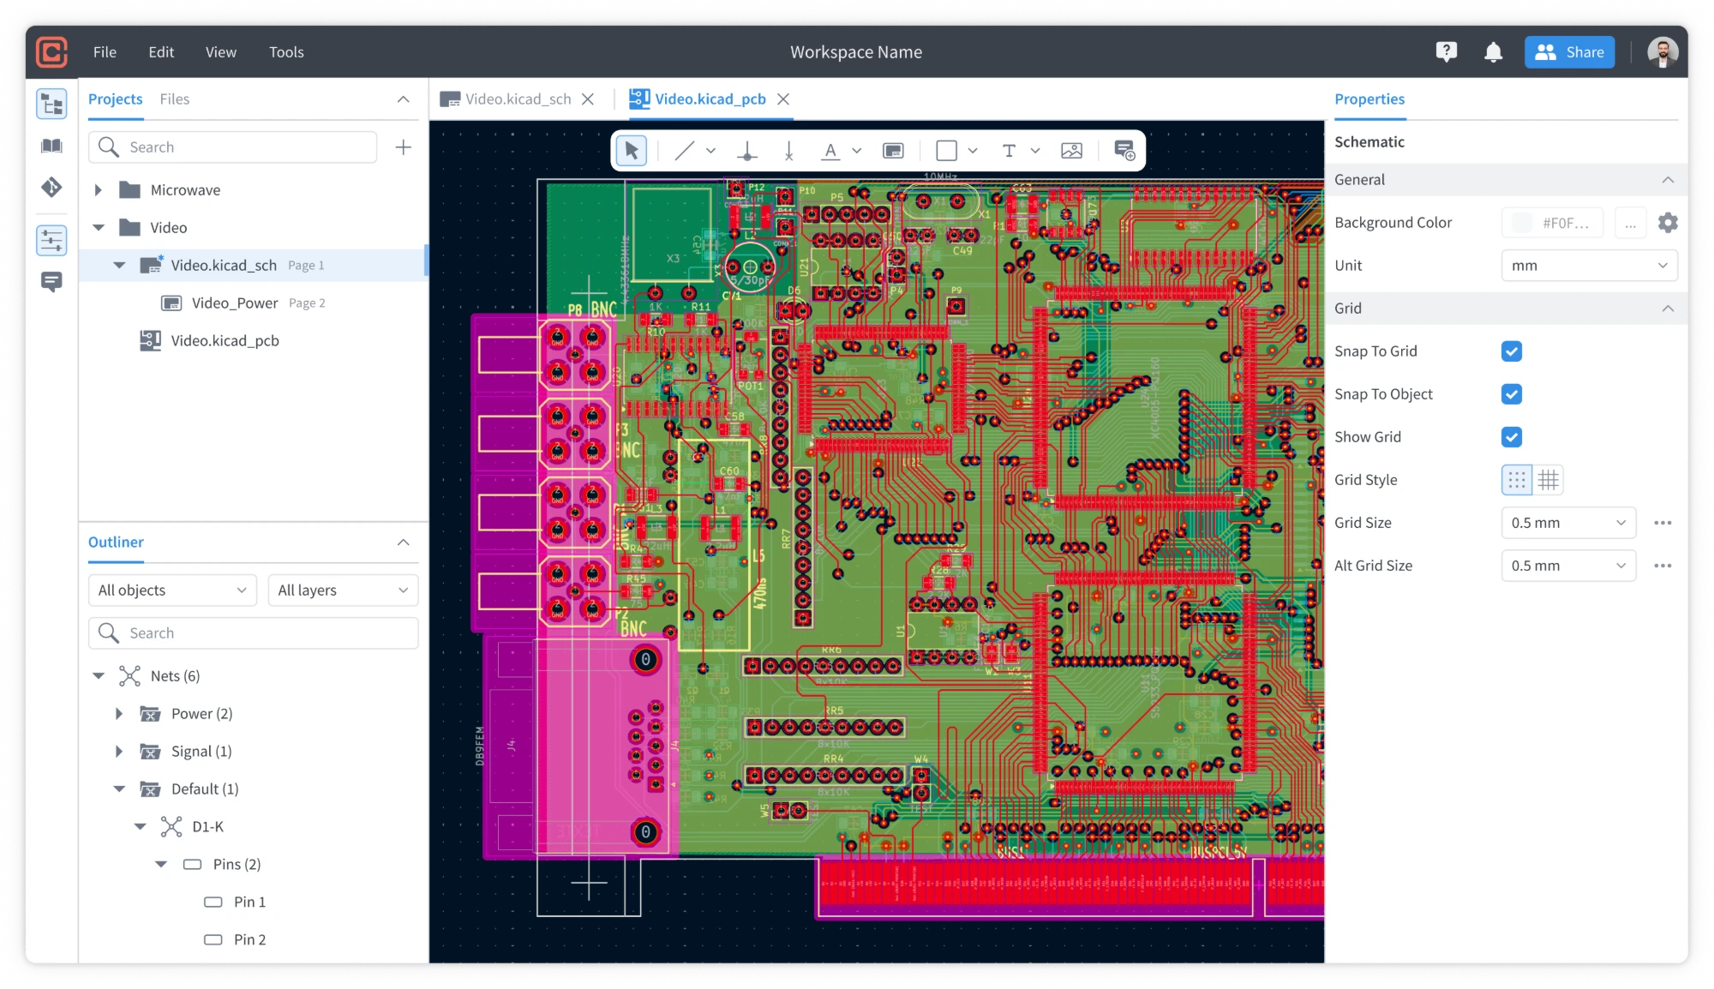Open background color gear settings
This screenshot has width=1714, height=989.
(x=1668, y=223)
